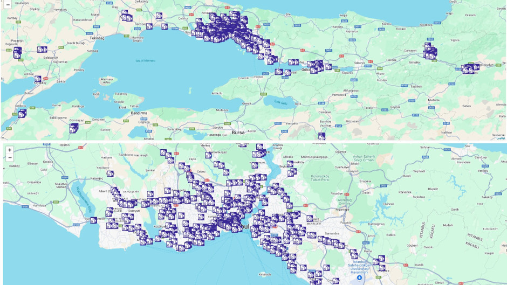
Task: Click the camera marker southwest of Gümüşçay
Action: click(73, 128)
